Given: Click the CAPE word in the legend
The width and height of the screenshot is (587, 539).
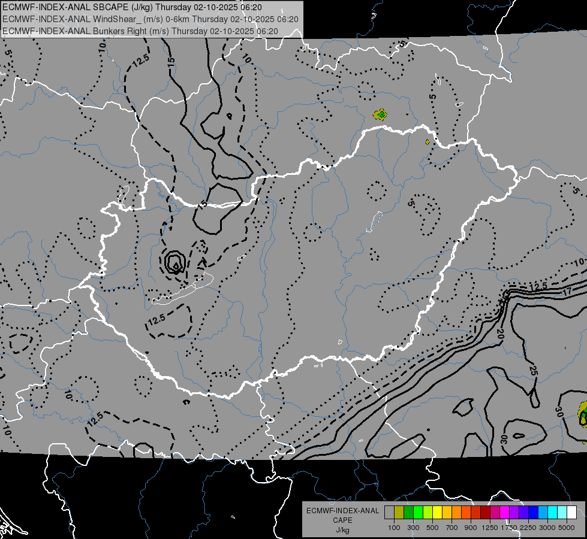Looking at the screenshot, I should click(342, 520).
